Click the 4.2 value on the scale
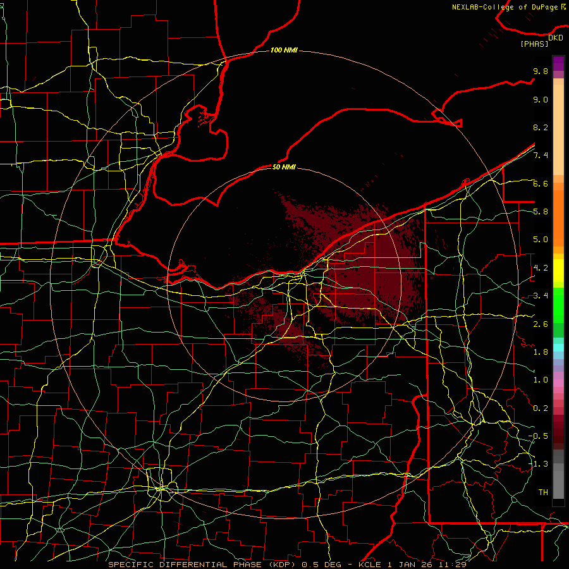 [541, 268]
